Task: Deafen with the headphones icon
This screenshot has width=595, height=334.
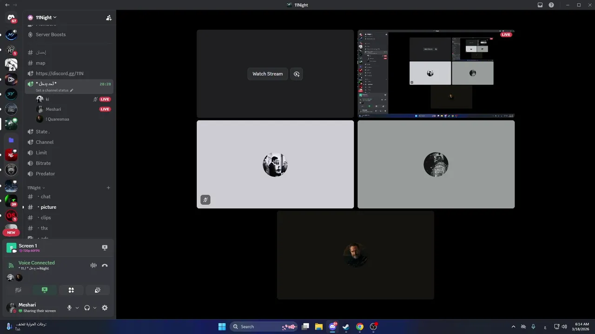Action: [87, 308]
